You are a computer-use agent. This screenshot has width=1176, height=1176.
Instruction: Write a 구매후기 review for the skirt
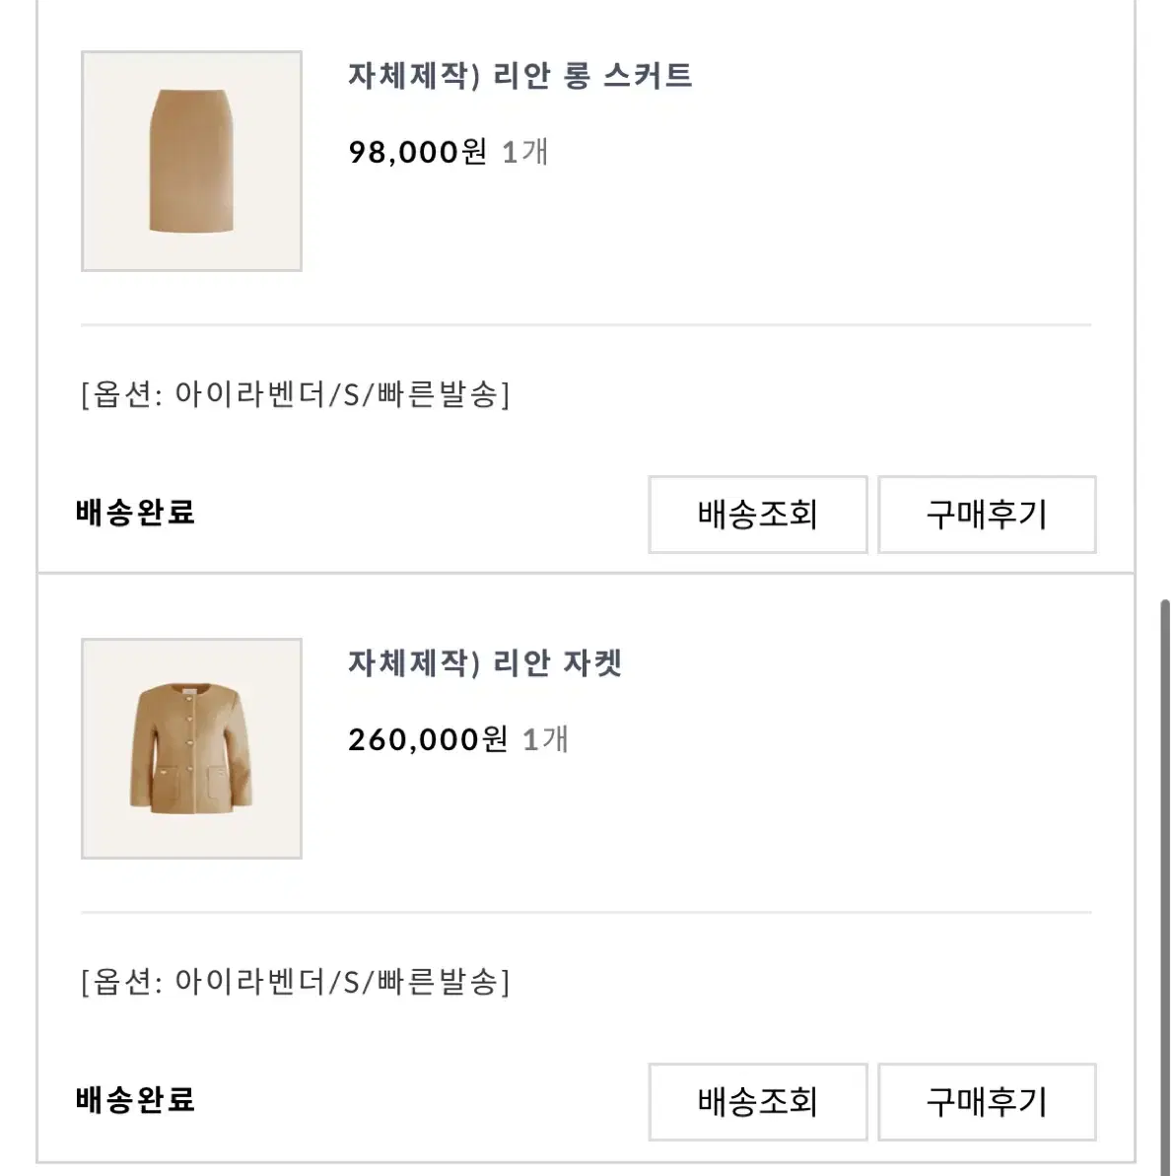point(987,515)
